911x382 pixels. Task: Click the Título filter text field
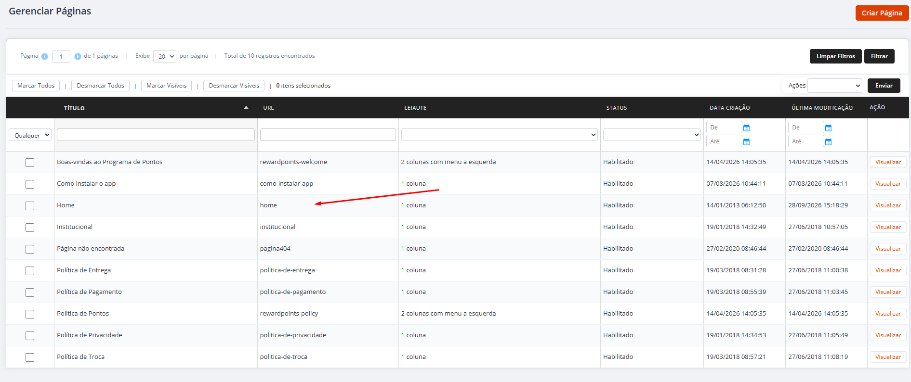pos(156,135)
